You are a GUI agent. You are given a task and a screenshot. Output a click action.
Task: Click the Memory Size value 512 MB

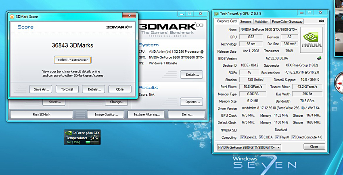point(253,101)
